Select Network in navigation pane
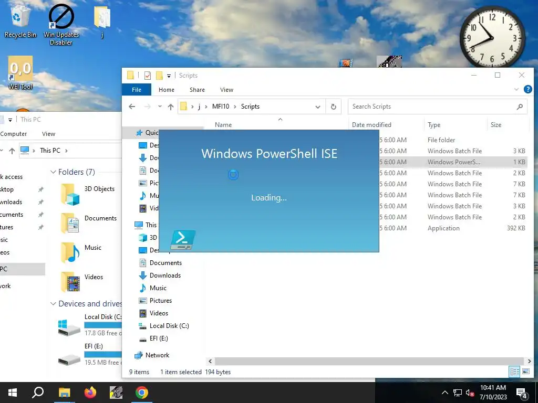This screenshot has height=403, width=538. [157, 355]
